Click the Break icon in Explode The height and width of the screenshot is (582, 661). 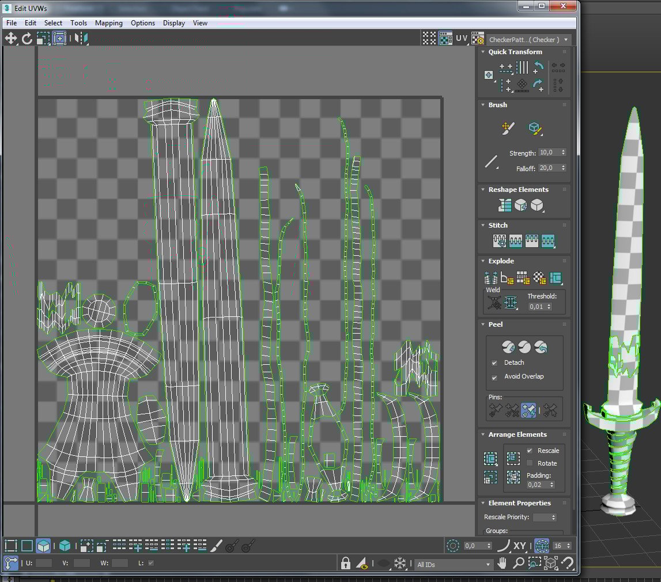[490, 278]
